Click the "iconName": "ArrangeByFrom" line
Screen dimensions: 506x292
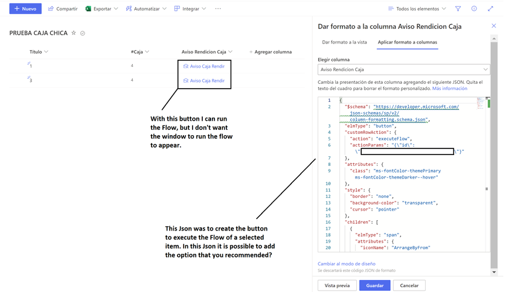(x=395, y=247)
